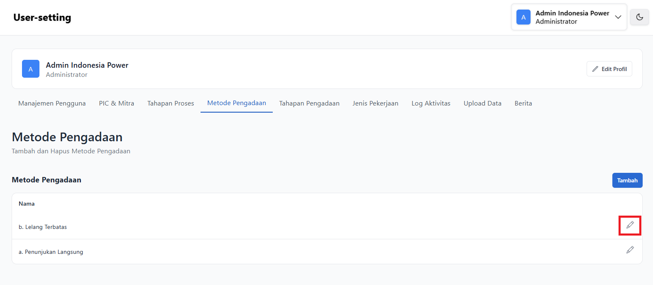Edit the 'b. Lelang Terbatas' entry pencil icon

click(630, 225)
